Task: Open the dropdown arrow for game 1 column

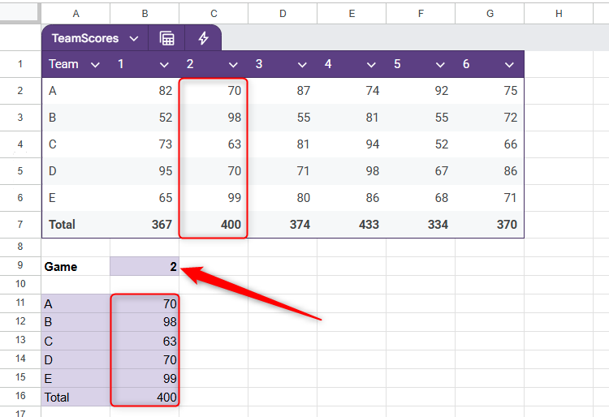Action: [165, 64]
